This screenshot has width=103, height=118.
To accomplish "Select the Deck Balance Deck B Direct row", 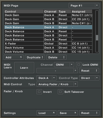I will 48,36.
